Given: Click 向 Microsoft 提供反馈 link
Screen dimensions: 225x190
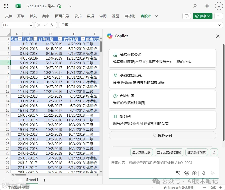Looking at the screenshot, I should [179, 187].
